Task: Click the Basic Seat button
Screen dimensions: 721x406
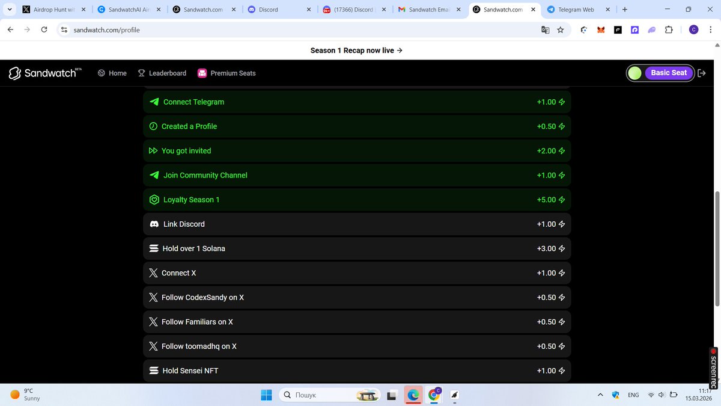Action: click(669, 73)
